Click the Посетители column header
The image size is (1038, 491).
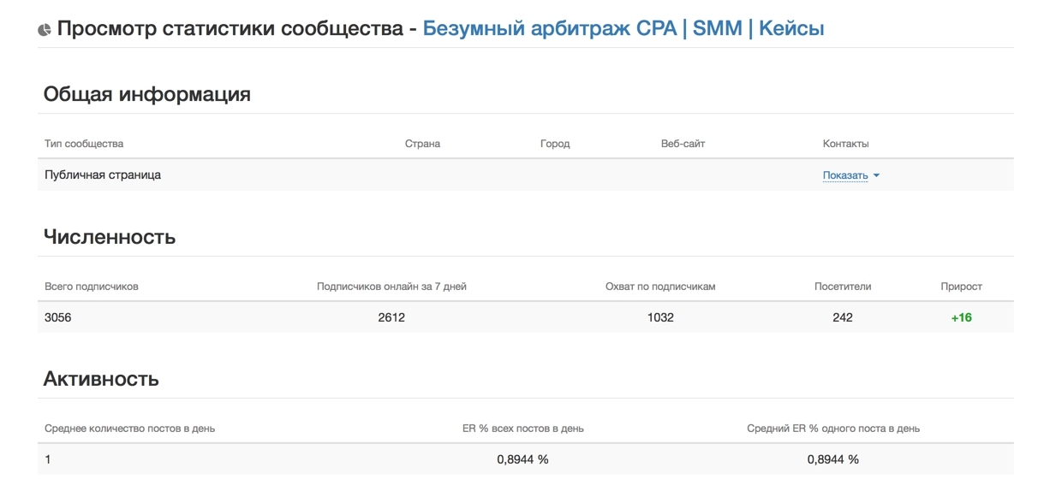pos(843,287)
